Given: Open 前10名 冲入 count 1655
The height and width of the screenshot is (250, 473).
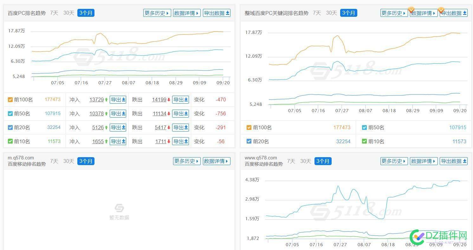Looking at the screenshot, I should pyautogui.click(x=98, y=141).
